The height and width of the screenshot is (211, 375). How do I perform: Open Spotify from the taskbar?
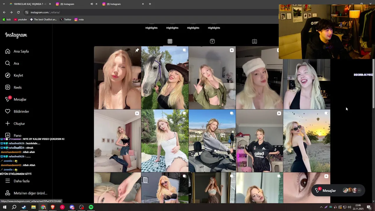coord(91,207)
